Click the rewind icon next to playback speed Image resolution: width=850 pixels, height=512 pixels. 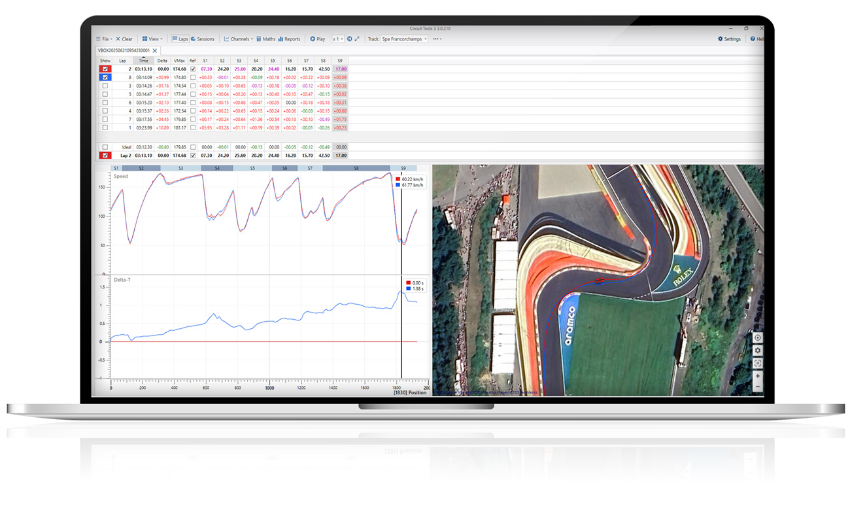[x=349, y=39]
